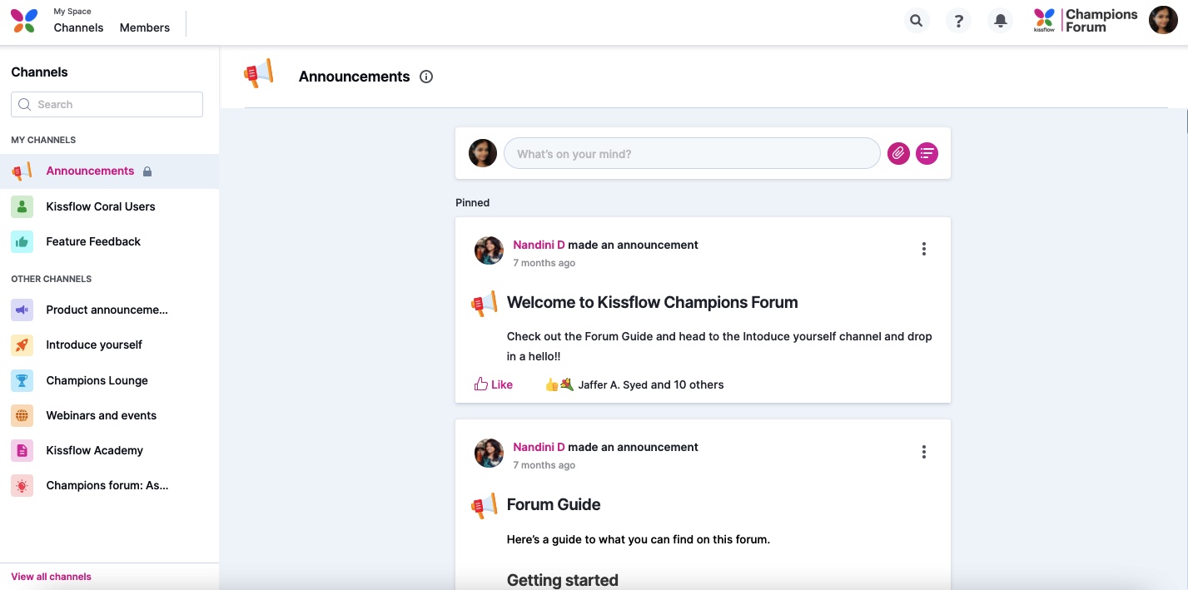Image resolution: width=1188 pixels, height=590 pixels.
Task: Open the Introduce yourself channel
Action: tap(109, 345)
